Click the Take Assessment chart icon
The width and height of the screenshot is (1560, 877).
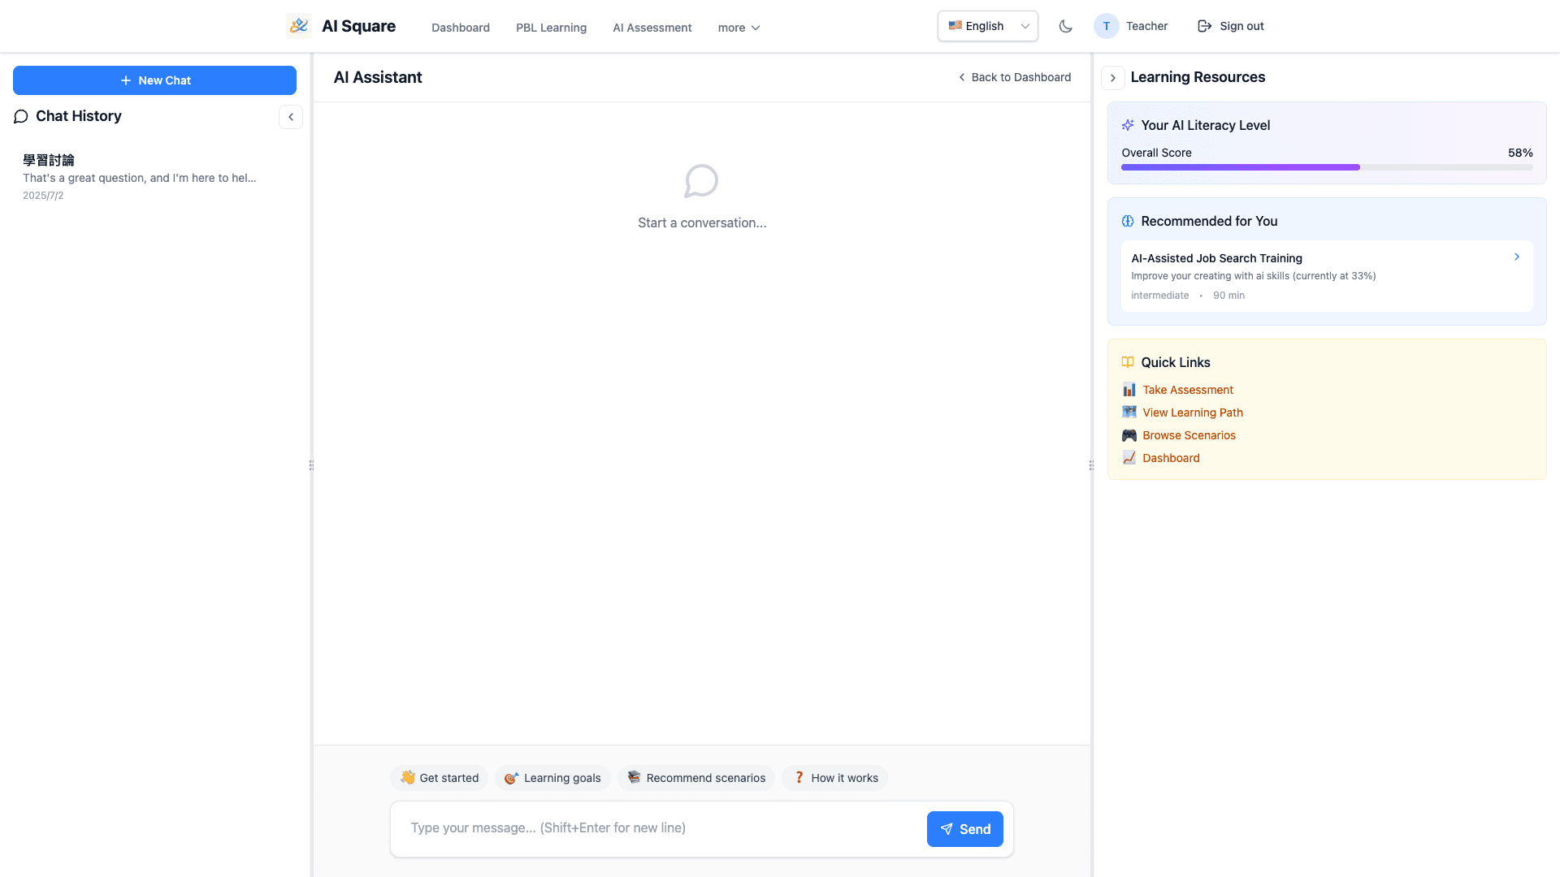[x=1129, y=390]
